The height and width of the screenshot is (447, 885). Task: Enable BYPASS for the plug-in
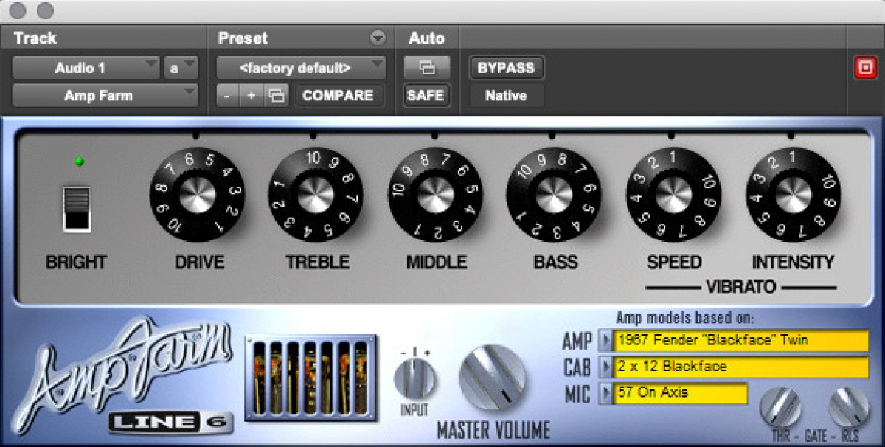(x=506, y=68)
